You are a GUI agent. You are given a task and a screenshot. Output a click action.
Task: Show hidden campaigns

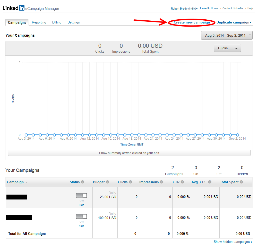233,242
